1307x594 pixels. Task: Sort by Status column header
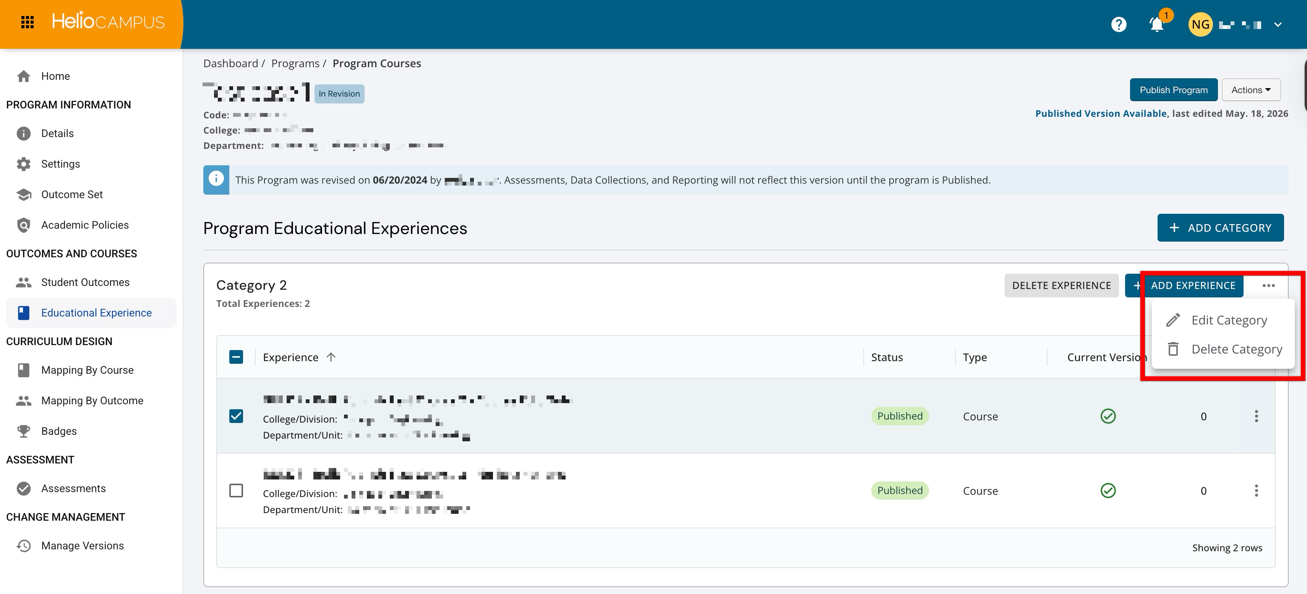tap(887, 357)
